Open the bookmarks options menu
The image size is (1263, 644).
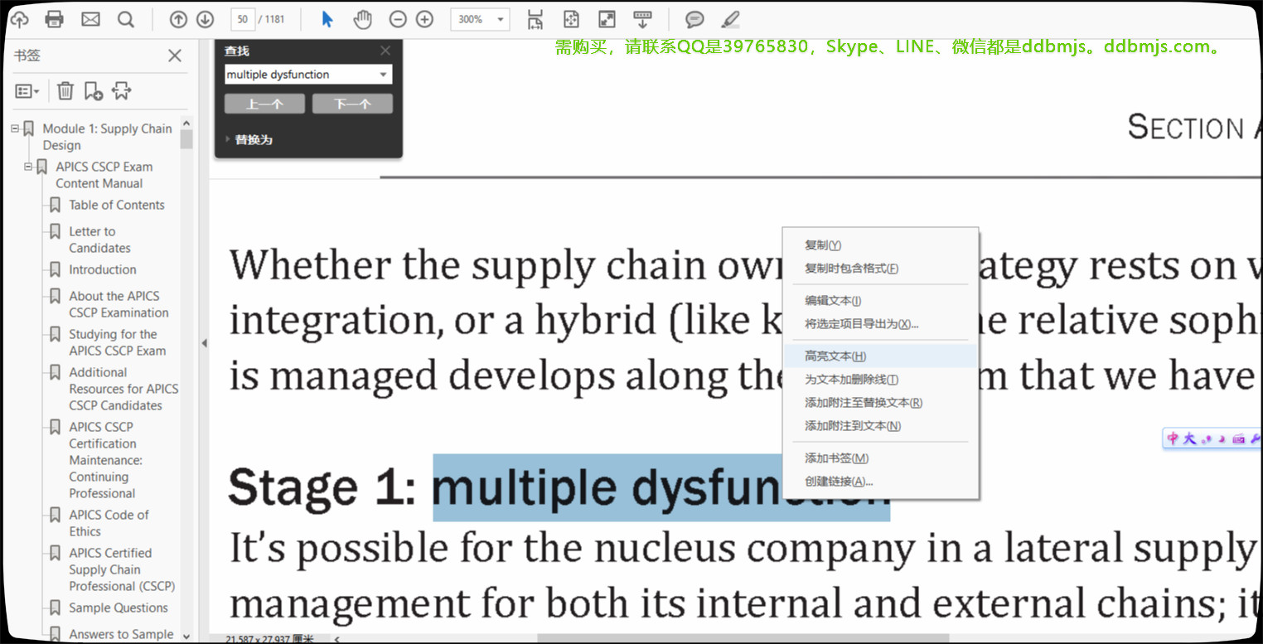click(x=27, y=91)
